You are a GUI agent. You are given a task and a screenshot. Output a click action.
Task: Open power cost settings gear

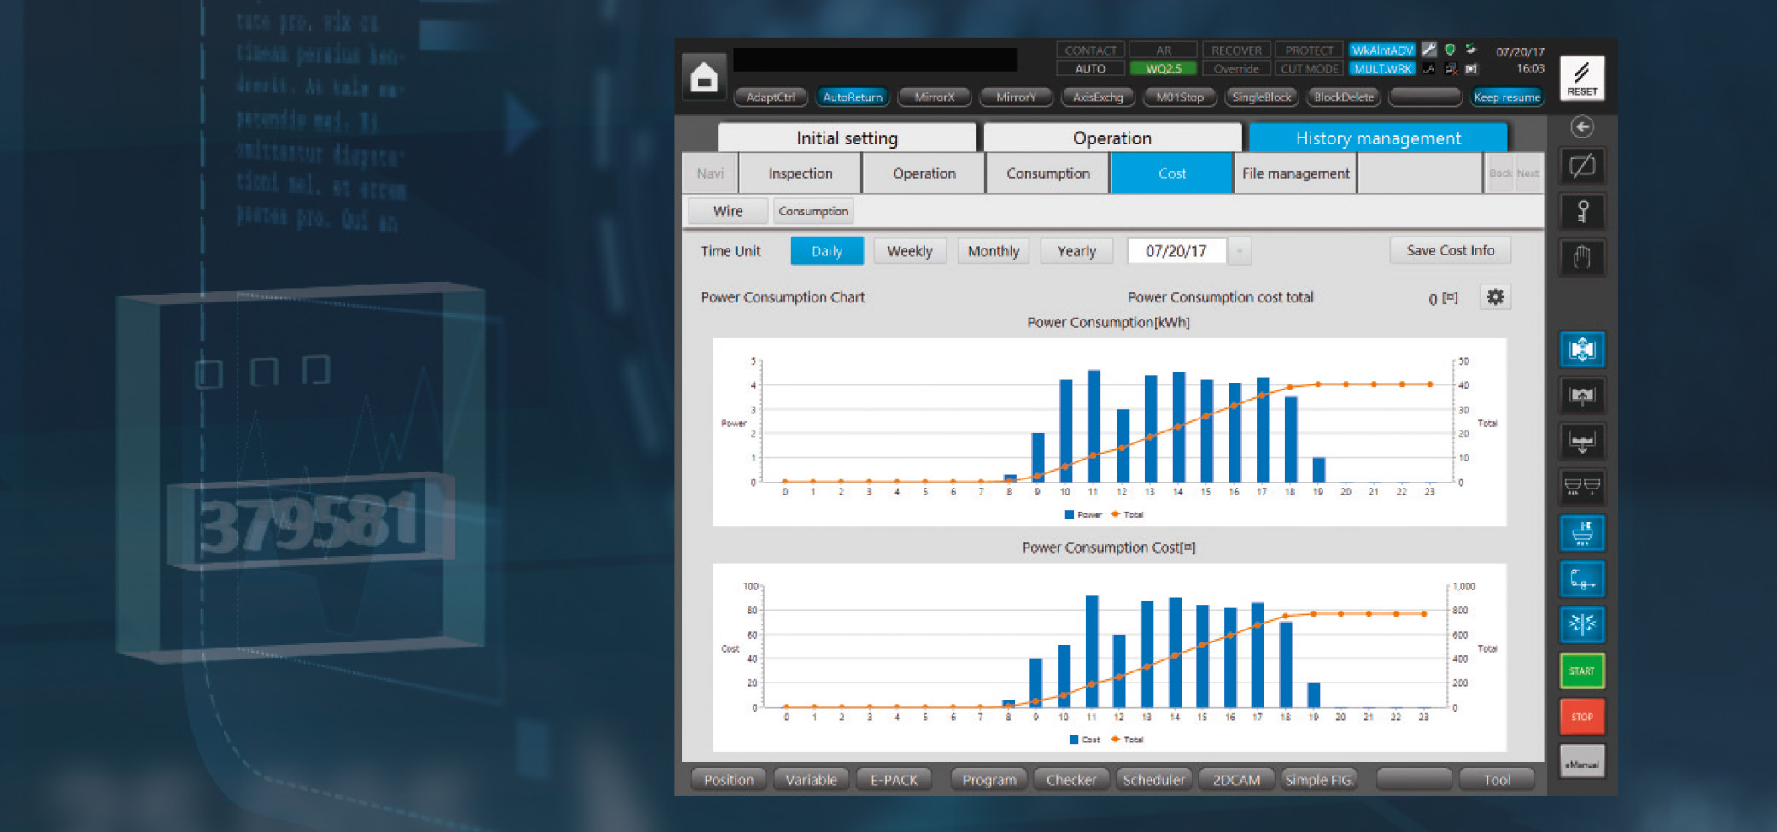[x=1494, y=297]
